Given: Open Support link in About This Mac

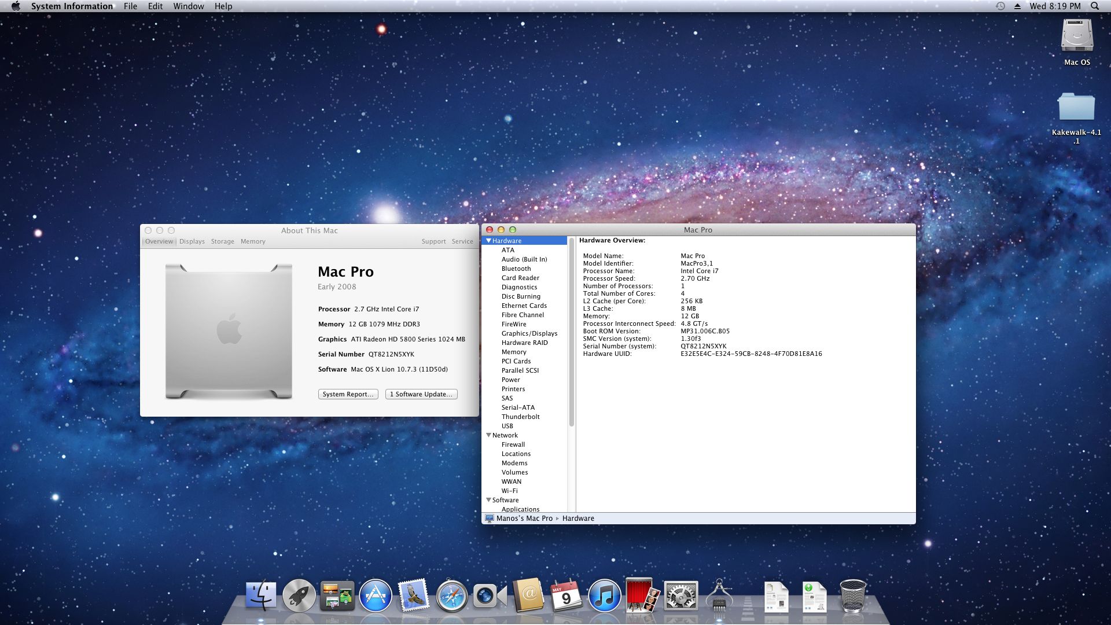Looking at the screenshot, I should pos(433,242).
